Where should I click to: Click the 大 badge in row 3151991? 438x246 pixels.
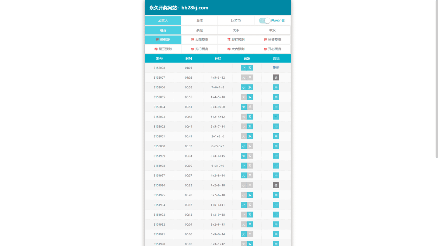(244, 234)
